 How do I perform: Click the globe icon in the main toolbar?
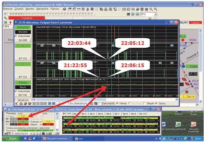(x=65, y=9)
